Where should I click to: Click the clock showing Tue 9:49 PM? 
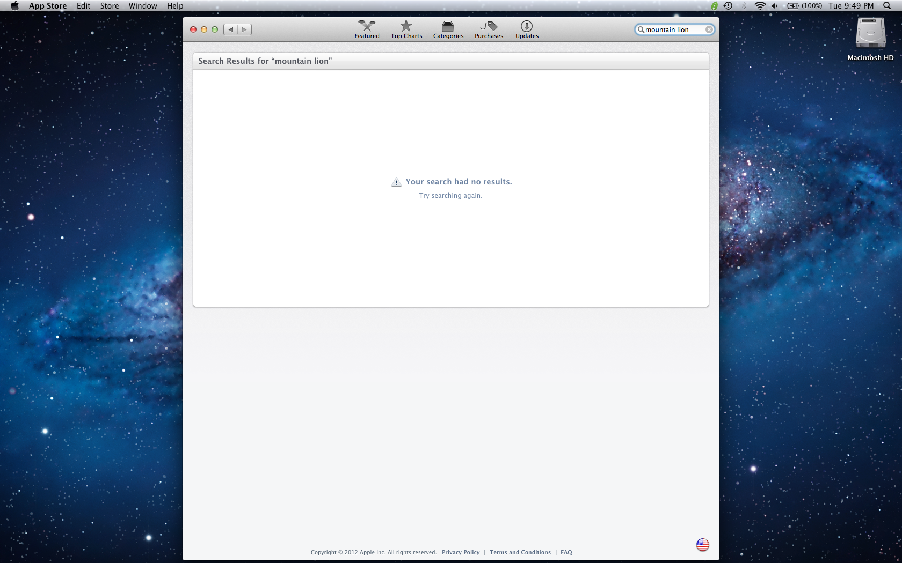tap(851, 6)
